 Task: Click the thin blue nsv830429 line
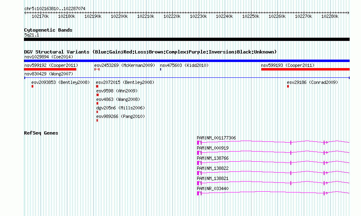[187, 78]
